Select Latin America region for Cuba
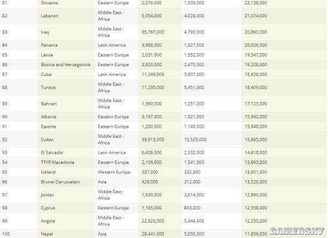Image resolution: width=328 pixels, height=238 pixels. click(112, 75)
